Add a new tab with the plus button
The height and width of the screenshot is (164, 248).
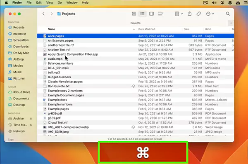[x=231, y=23]
